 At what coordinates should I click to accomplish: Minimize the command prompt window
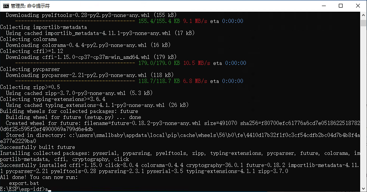324,6
